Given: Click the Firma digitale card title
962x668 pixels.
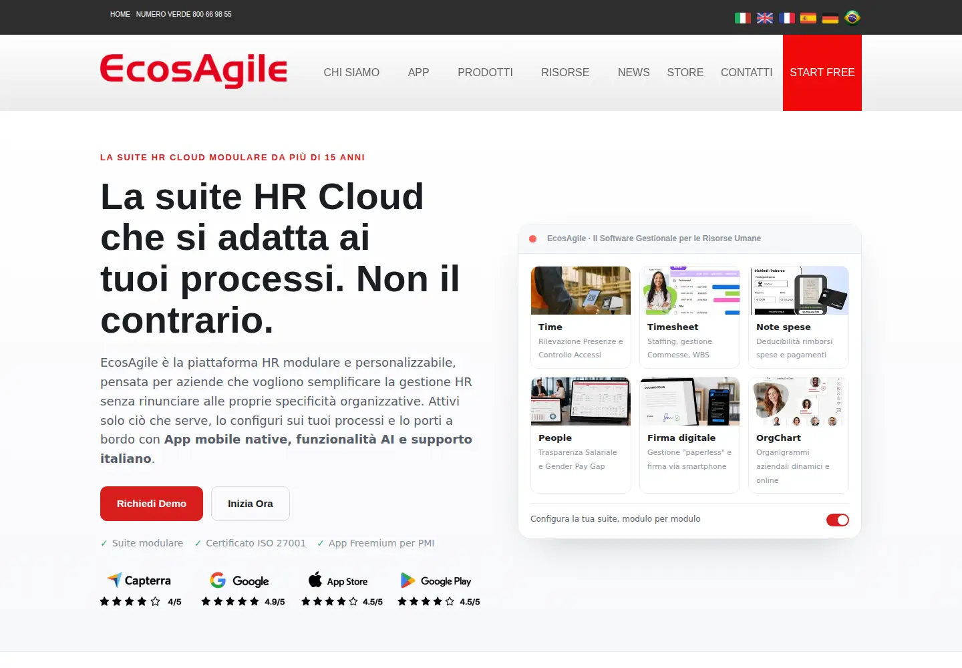Looking at the screenshot, I should pyautogui.click(x=681, y=438).
